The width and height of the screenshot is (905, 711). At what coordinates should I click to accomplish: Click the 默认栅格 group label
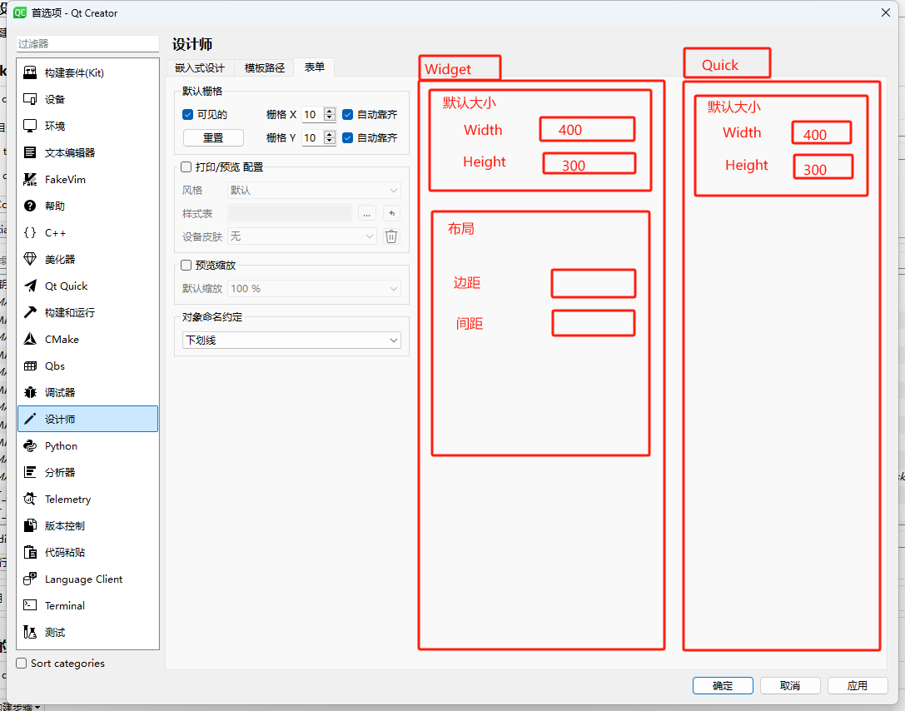(x=202, y=92)
